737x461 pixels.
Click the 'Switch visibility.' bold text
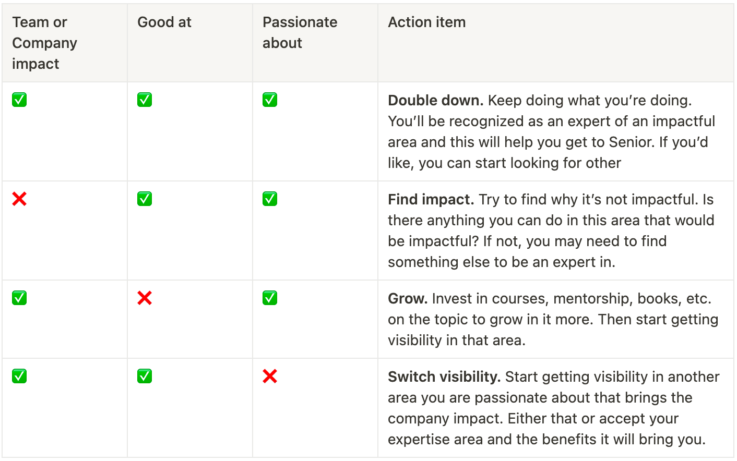(445, 377)
